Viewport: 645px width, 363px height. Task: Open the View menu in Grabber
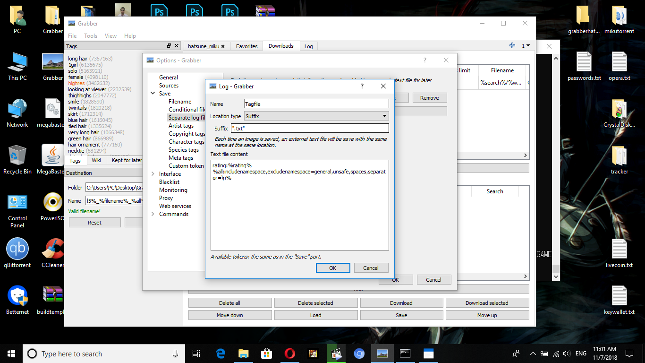tap(111, 35)
